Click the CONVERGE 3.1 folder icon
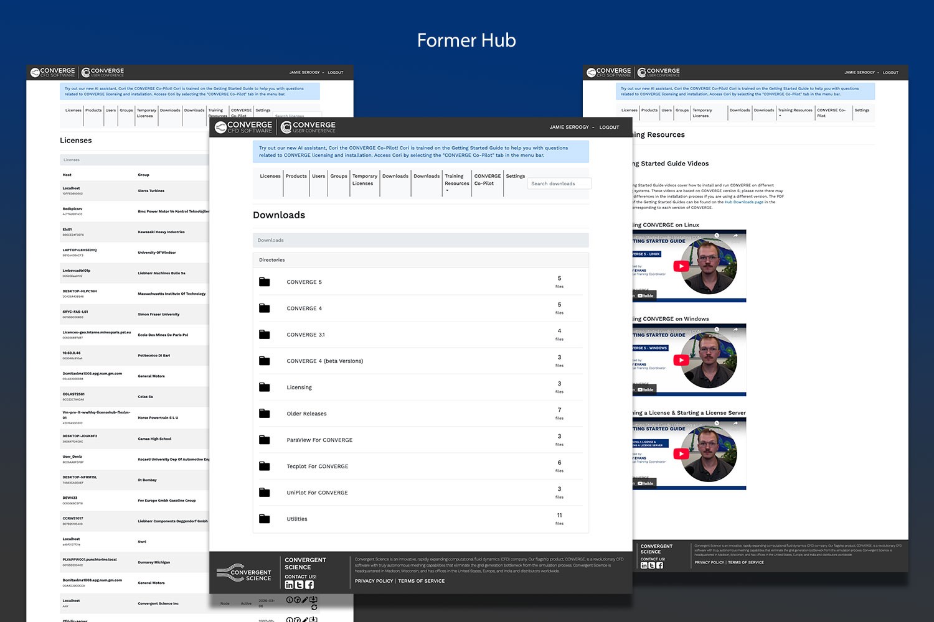 click(x=265, y=335)
